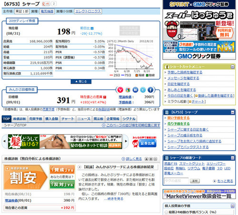
Task: Click 予想した銘柄を確認する shortcut link
Action: (185, 72)
